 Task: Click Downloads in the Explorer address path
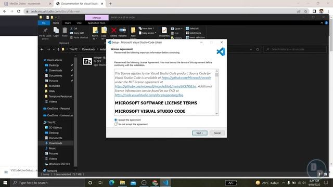[88, 49]
